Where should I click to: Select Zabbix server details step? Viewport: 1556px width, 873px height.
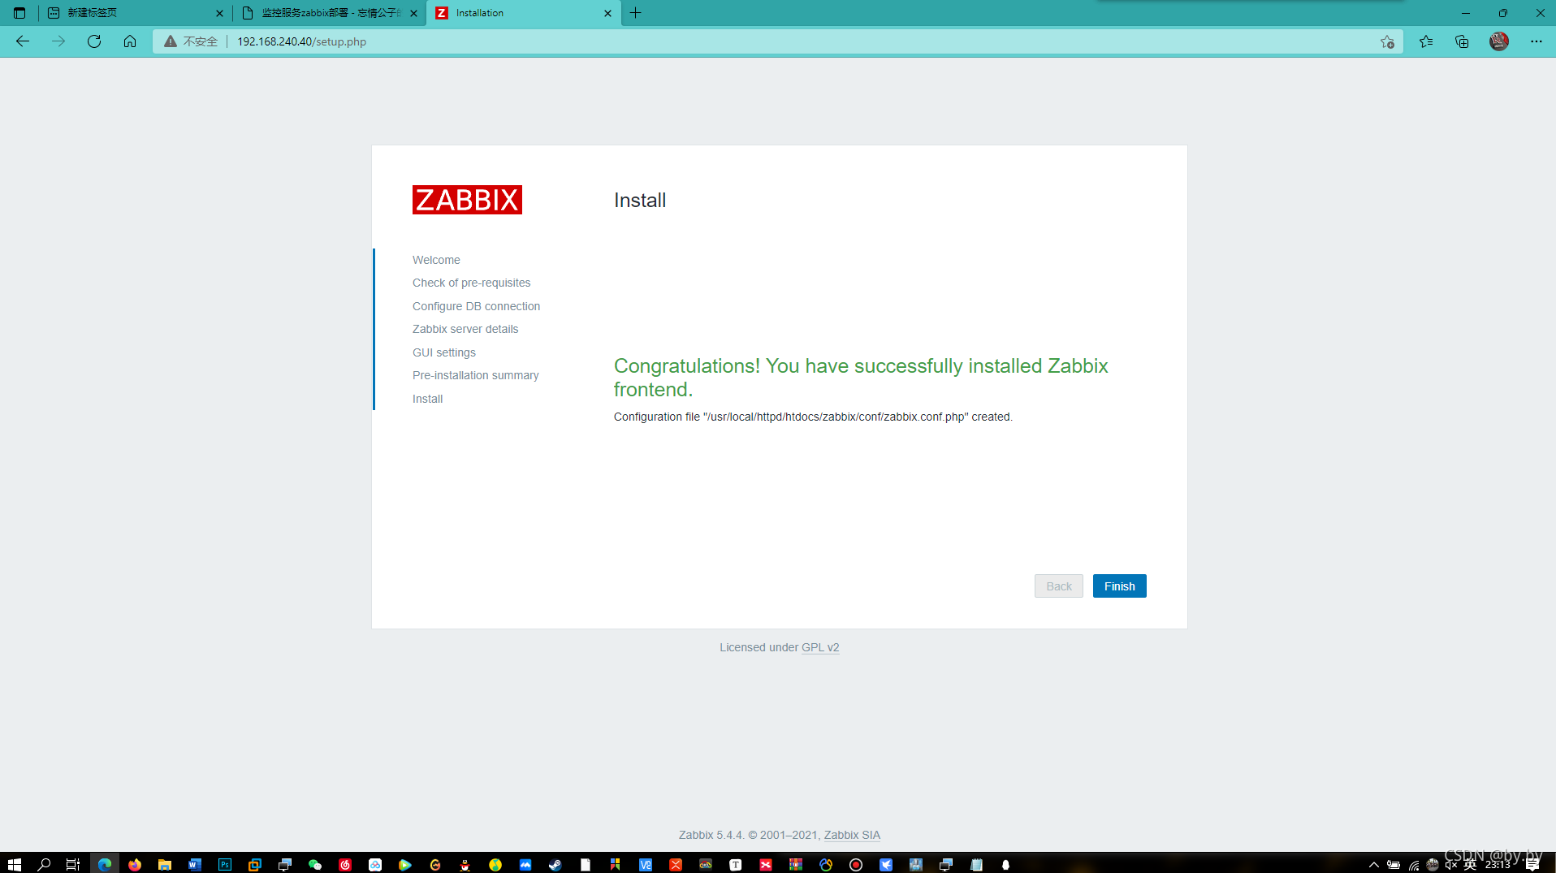click(x=465, y=329)
